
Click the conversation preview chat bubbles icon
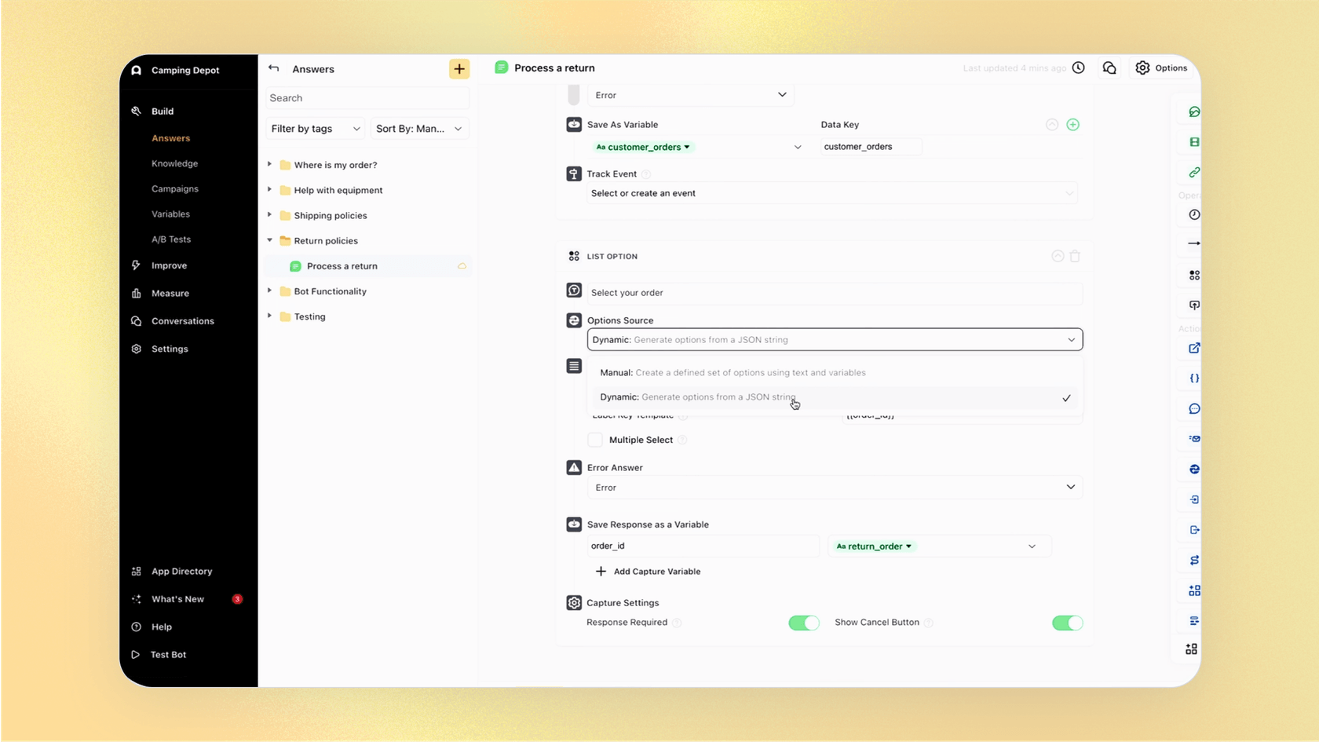tap(1109, 68)
